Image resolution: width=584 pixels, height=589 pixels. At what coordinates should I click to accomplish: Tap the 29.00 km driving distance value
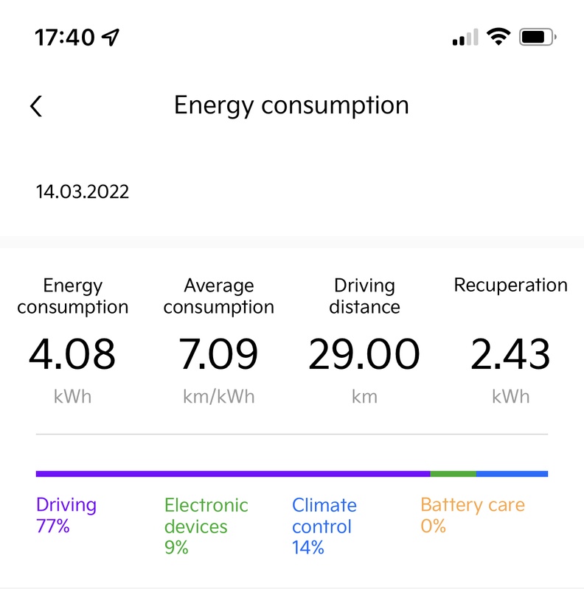point(364,355)
